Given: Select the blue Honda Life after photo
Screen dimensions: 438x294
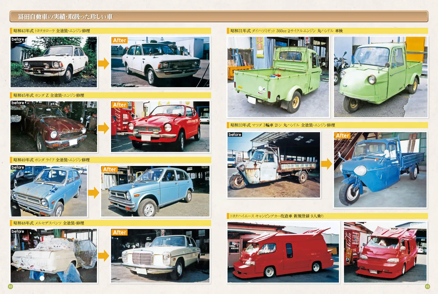Looking at the screenshot, I should pos(155,191).
